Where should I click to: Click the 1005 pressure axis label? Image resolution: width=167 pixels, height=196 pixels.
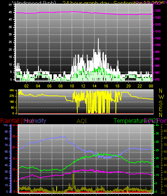[x=158, y=38]
